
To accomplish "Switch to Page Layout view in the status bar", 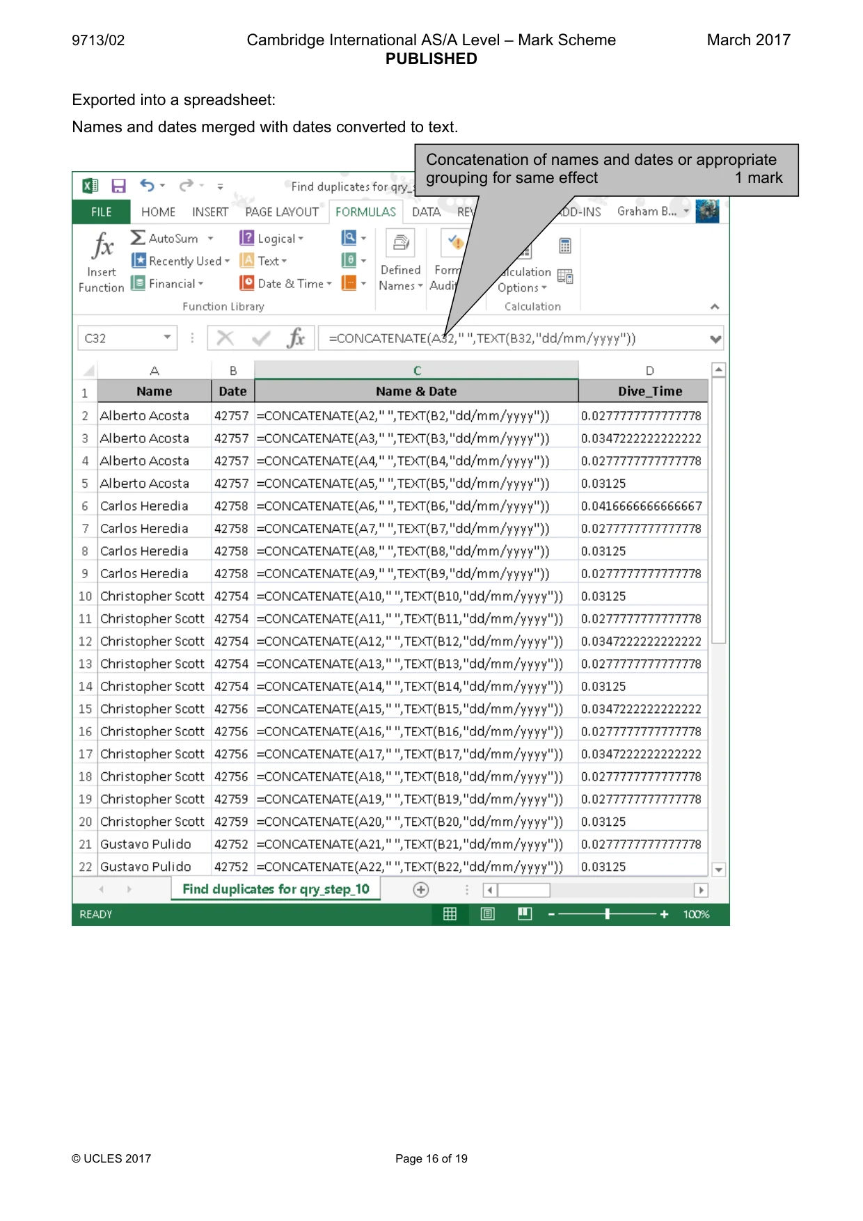I will [488, 914].
